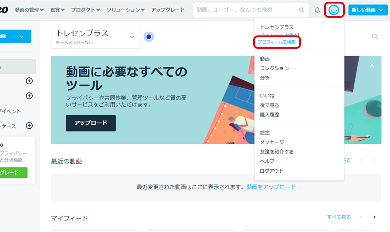390x232 pixels.
Task: Click the blue circle icon beside team selector
Action: [x=149, y=37]
